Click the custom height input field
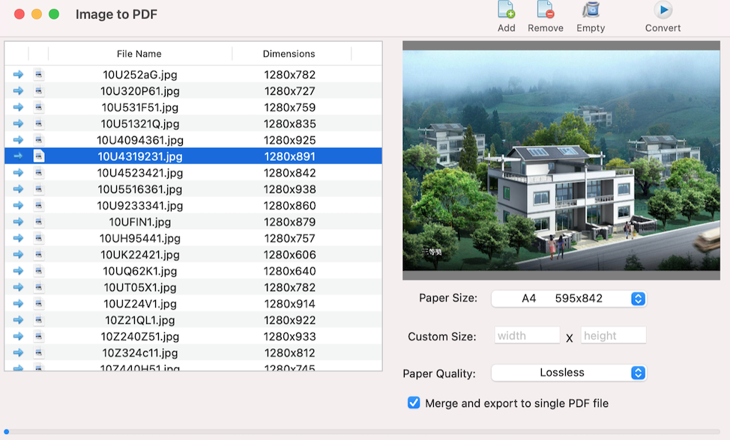This screenshot has width=730, height=440. (613, 336)
